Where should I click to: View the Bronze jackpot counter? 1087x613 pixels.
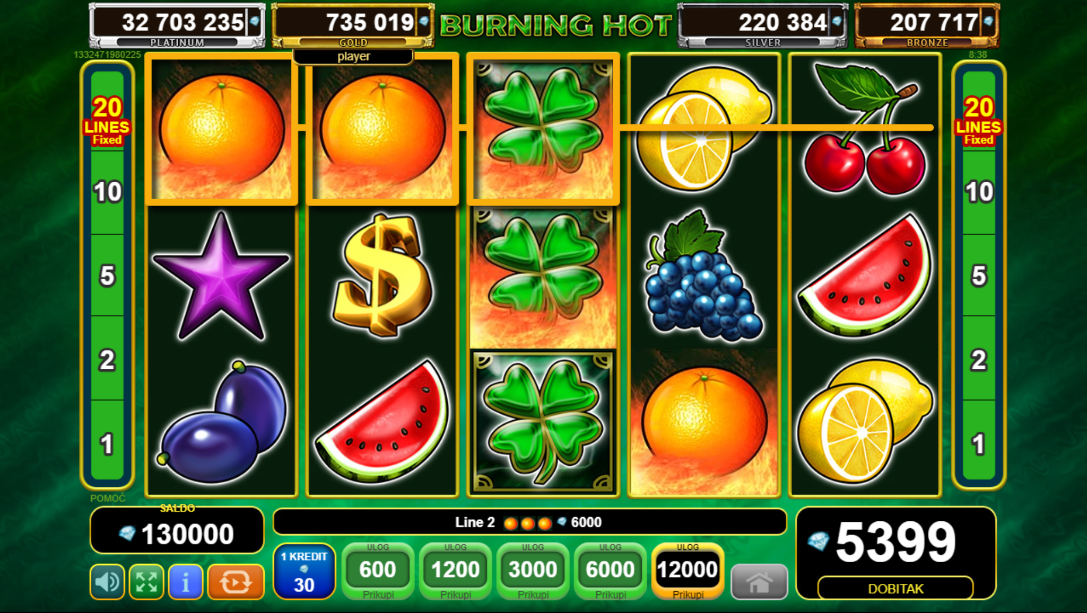pos(927,25)
